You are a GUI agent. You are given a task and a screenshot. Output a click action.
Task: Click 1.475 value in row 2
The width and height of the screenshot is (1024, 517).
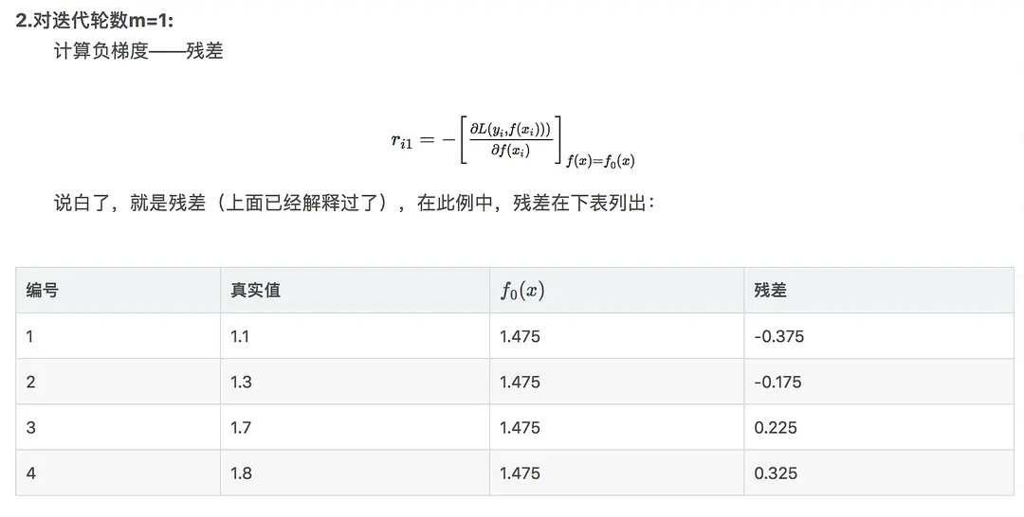520,382
